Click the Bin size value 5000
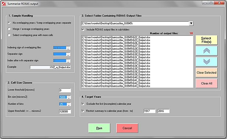227x139 pixels. coord(63,97)
